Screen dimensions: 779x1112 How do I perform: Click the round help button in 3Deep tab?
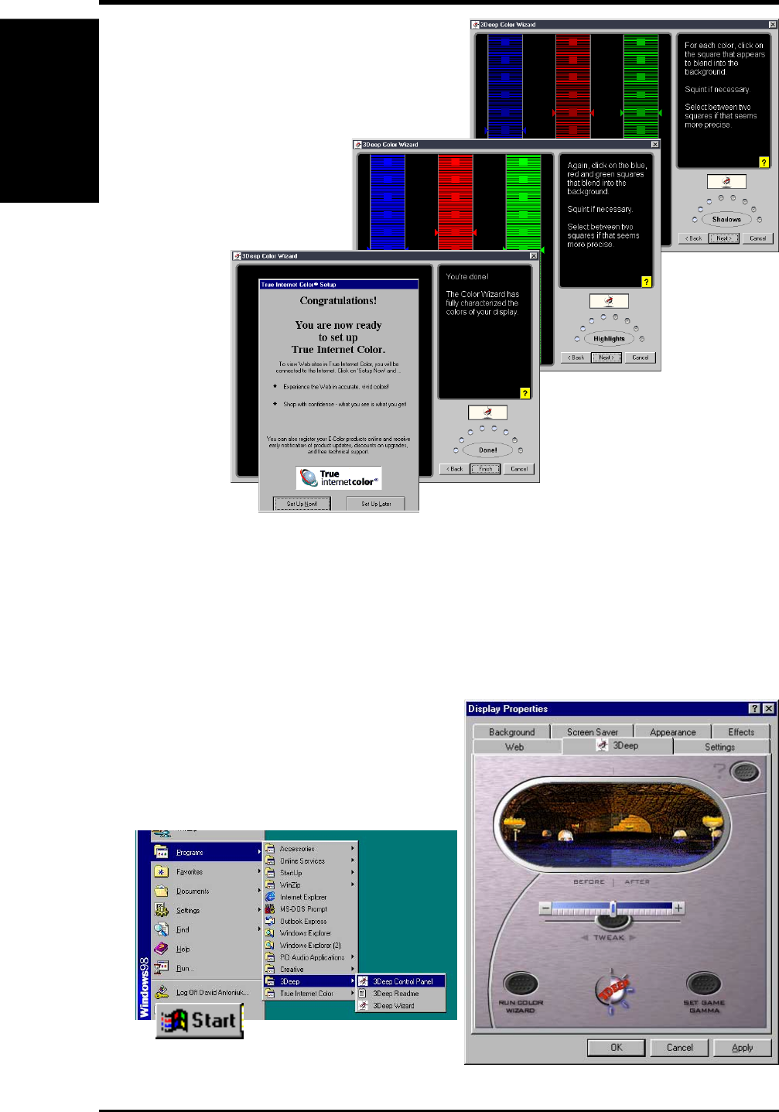(x=745, y=772)
